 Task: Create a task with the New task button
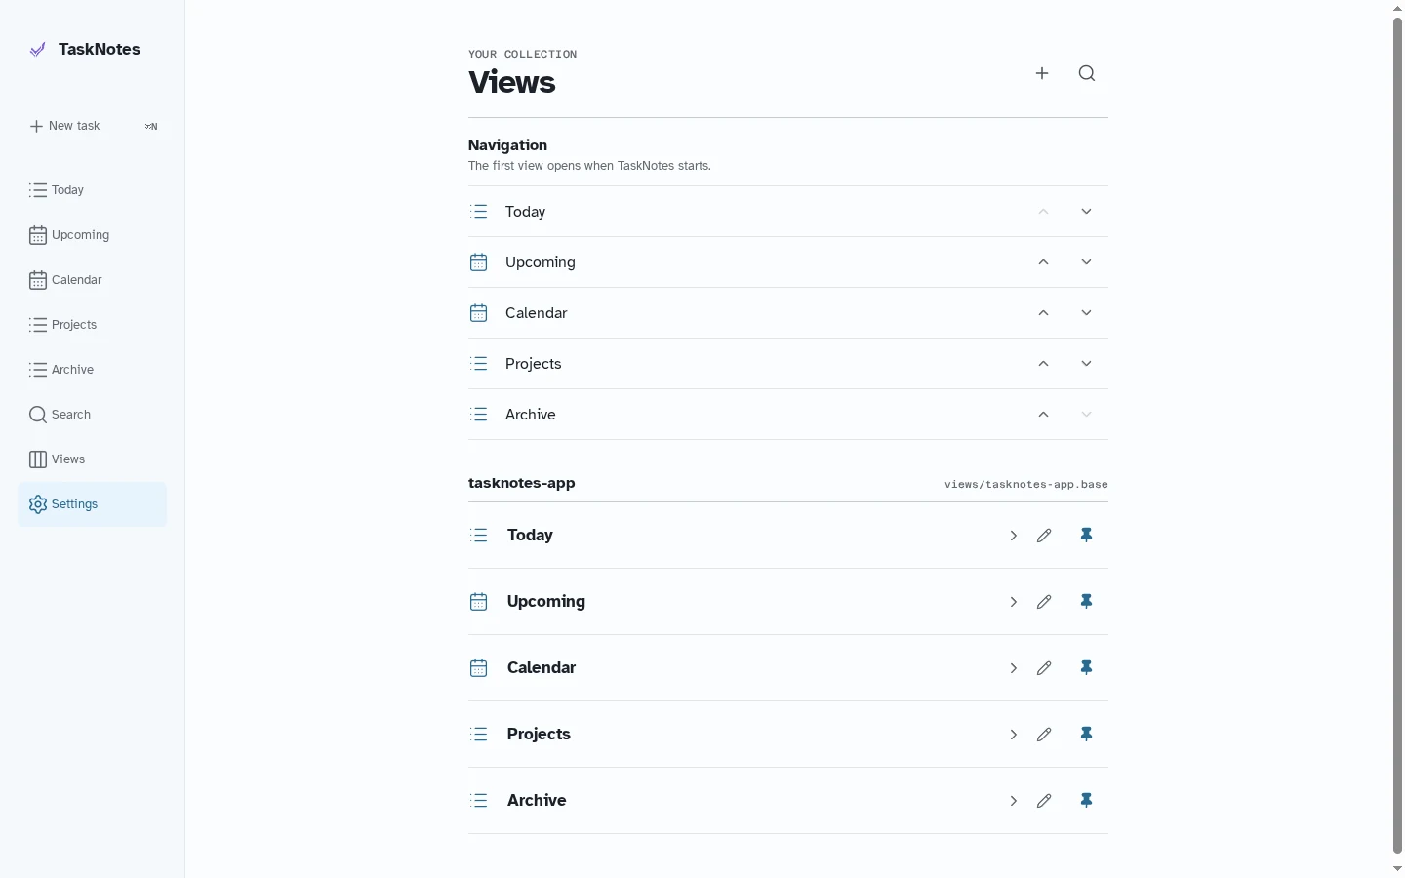coord(92,126)
